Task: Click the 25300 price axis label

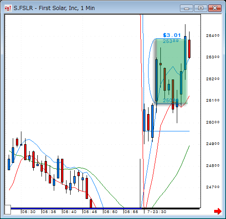Action: [213, 57]
